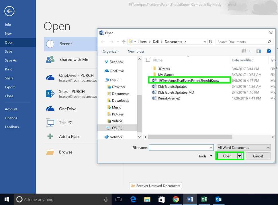Click the up-one-level navigation arrow

pos(124,42)
